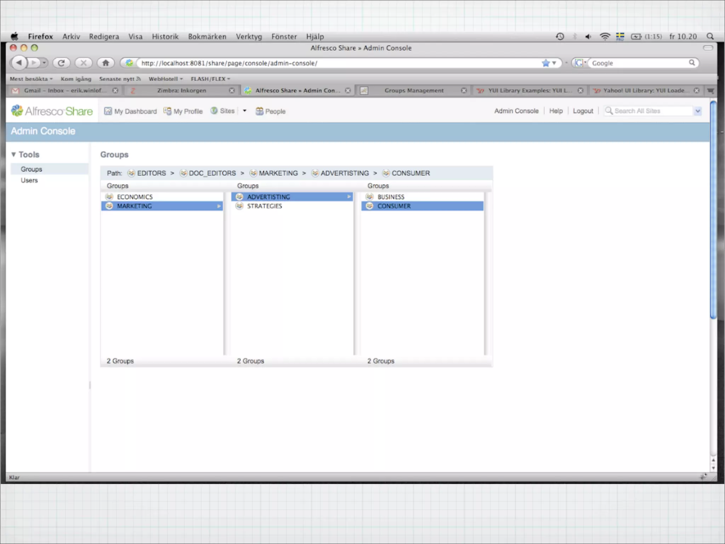Click the browser back arrow

(19, 63)
